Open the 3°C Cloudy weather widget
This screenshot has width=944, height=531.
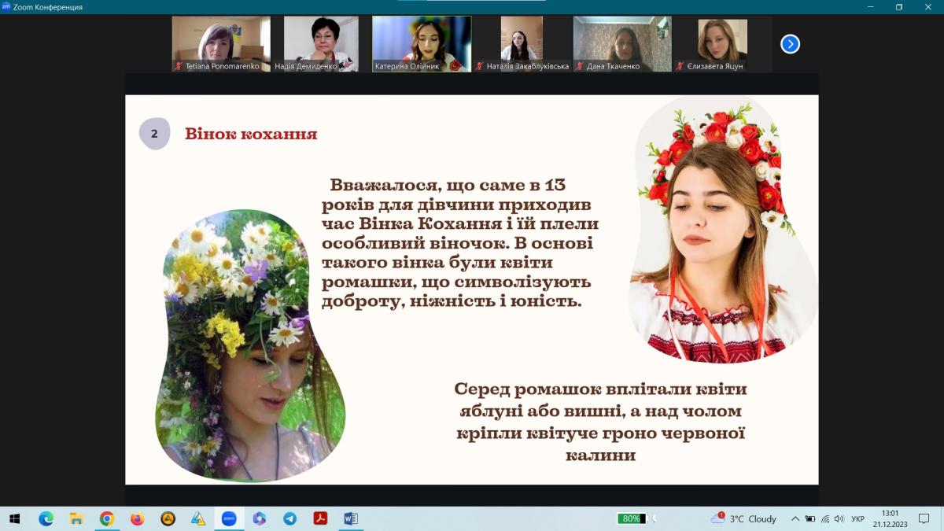click(743, 518)
